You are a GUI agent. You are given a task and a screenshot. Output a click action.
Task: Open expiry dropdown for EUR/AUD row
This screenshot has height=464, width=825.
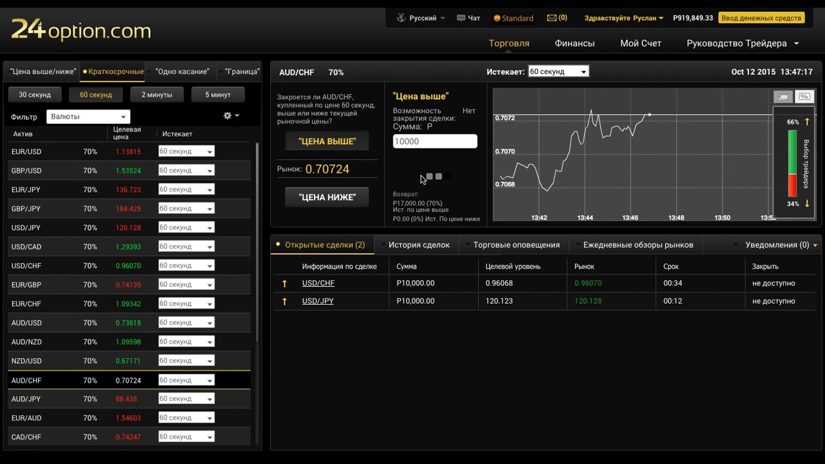tap(186, 418)
